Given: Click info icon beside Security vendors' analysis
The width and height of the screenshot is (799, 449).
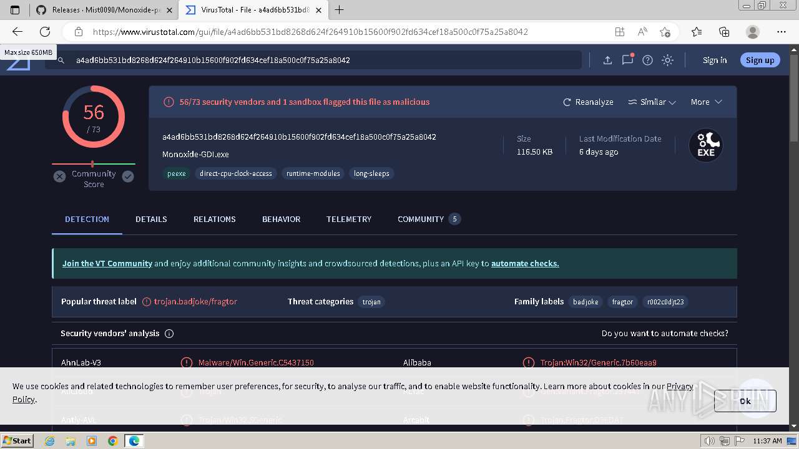Looking at the screenshot, I should pyautogui.click(x=169, y=334).
